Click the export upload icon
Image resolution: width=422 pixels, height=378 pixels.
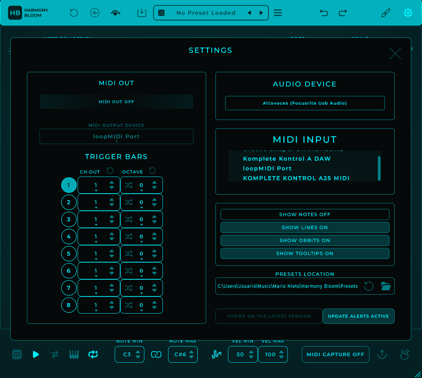382,354
